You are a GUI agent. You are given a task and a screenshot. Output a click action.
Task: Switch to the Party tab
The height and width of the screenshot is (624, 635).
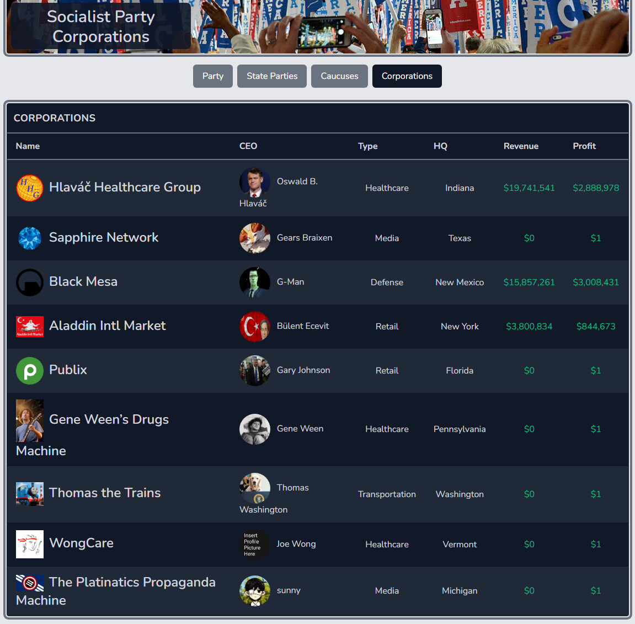[x=212, y=76]
